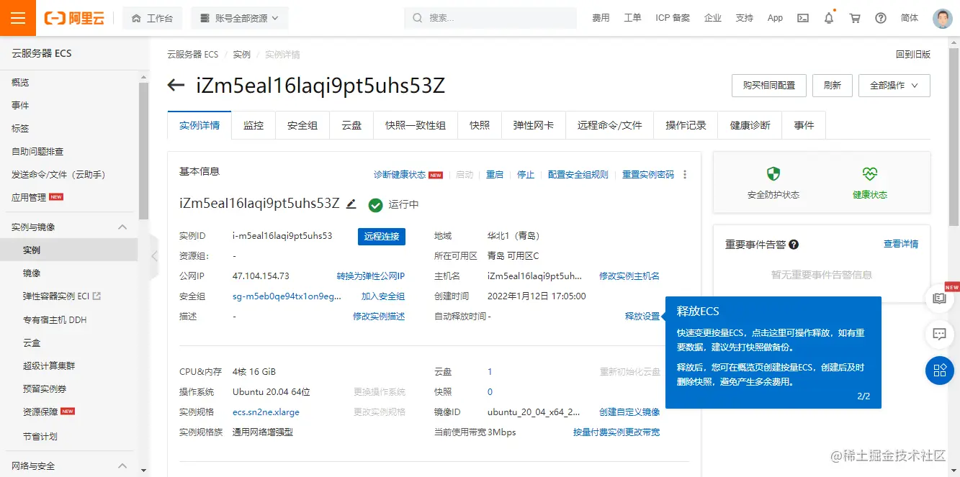The height and width of the screenshot is (477, 960).
Task: Open the 健康诊断 tab
Action: tap(750, 125)
